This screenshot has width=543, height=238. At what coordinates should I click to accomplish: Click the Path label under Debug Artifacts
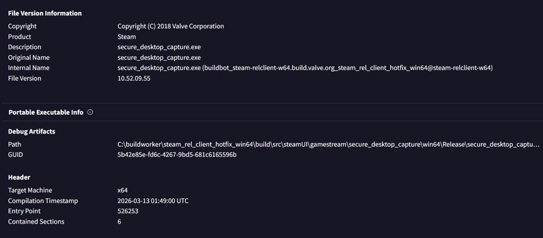[x=14, y=144]
